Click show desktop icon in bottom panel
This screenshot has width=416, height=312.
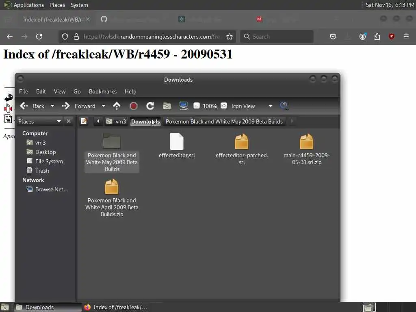(4, 307)
